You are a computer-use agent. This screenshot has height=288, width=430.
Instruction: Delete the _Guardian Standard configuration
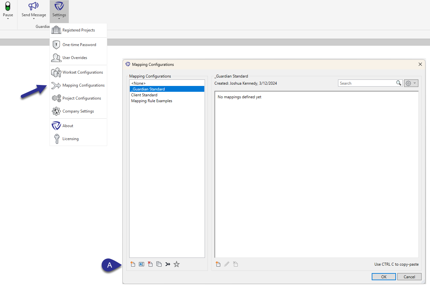click(150, 264)
